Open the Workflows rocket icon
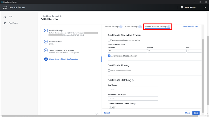The width and height of the screenshot is (209, 117). 5,23
